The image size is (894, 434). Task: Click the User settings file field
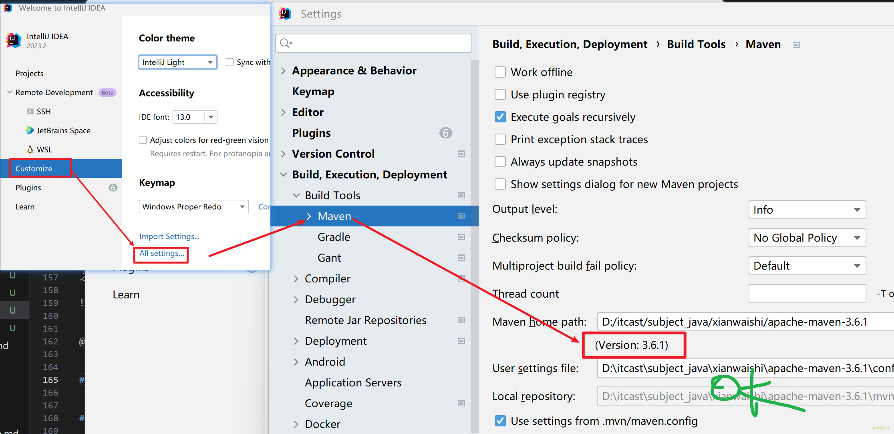tap(745, 368)
